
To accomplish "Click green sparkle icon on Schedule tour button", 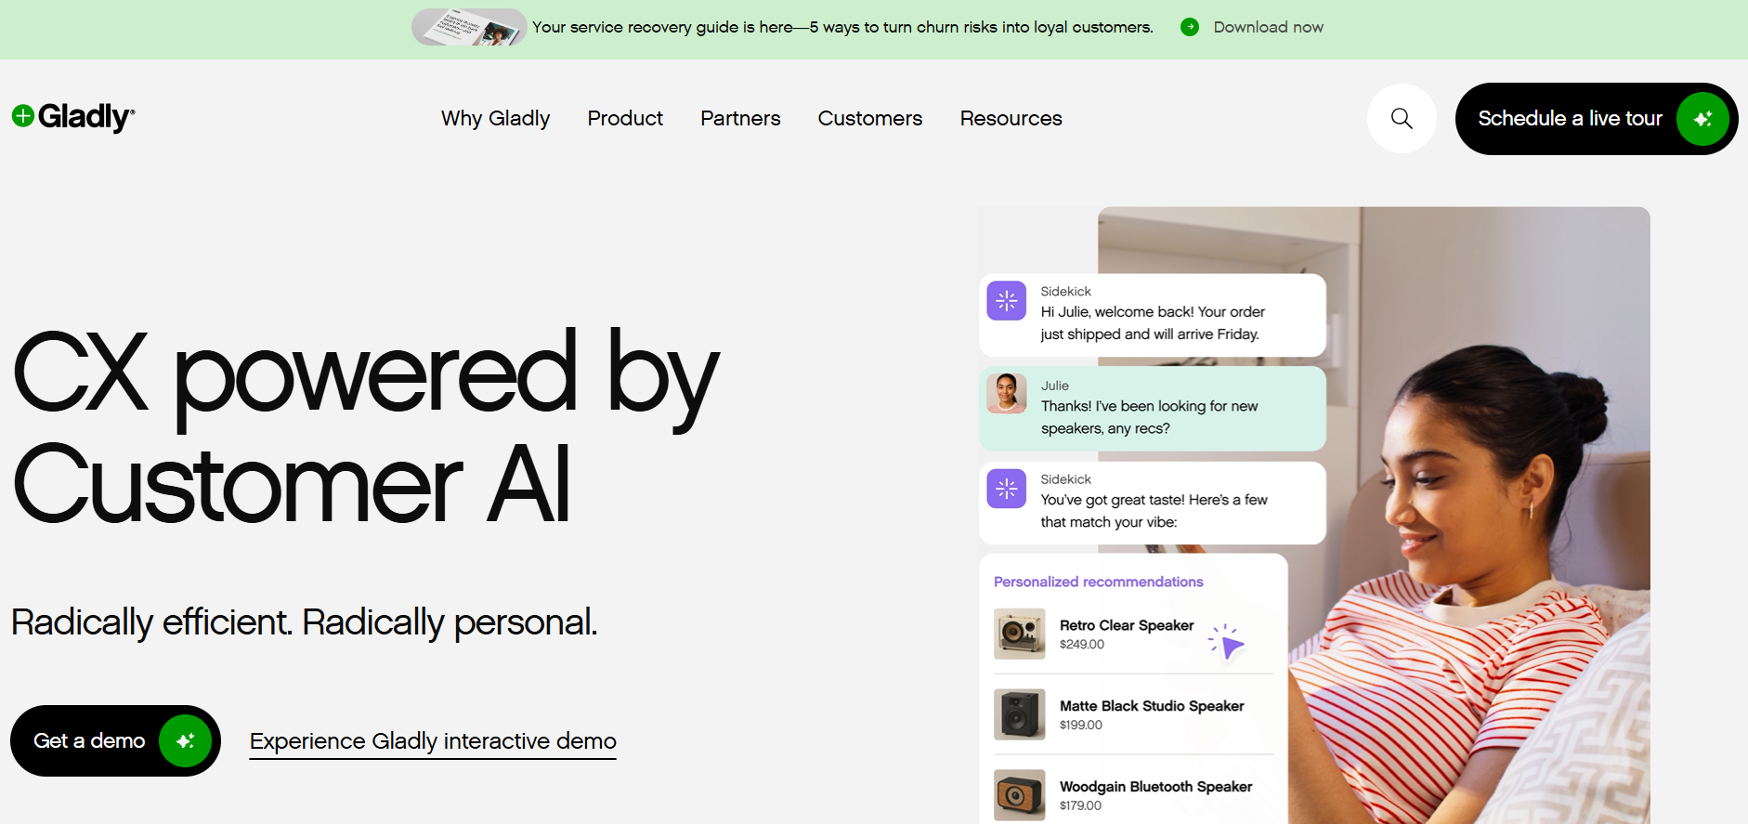I will (x=1702, y=119).
